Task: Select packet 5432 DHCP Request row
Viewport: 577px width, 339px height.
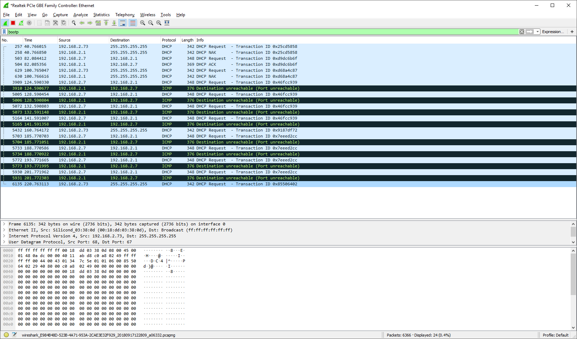Action: pos(288,130)
